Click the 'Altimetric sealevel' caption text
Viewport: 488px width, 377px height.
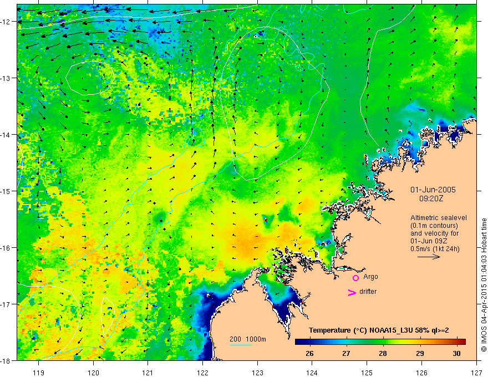click(439, 218)
